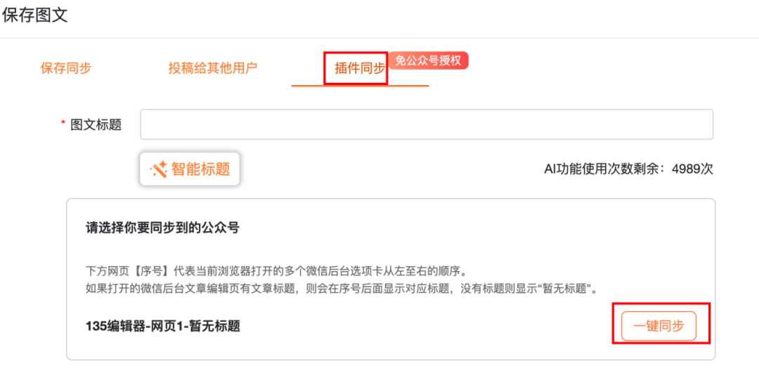Focus the 图文标题 input field
The width and height of the screenshot is (759, 375).
coord(426,124)
